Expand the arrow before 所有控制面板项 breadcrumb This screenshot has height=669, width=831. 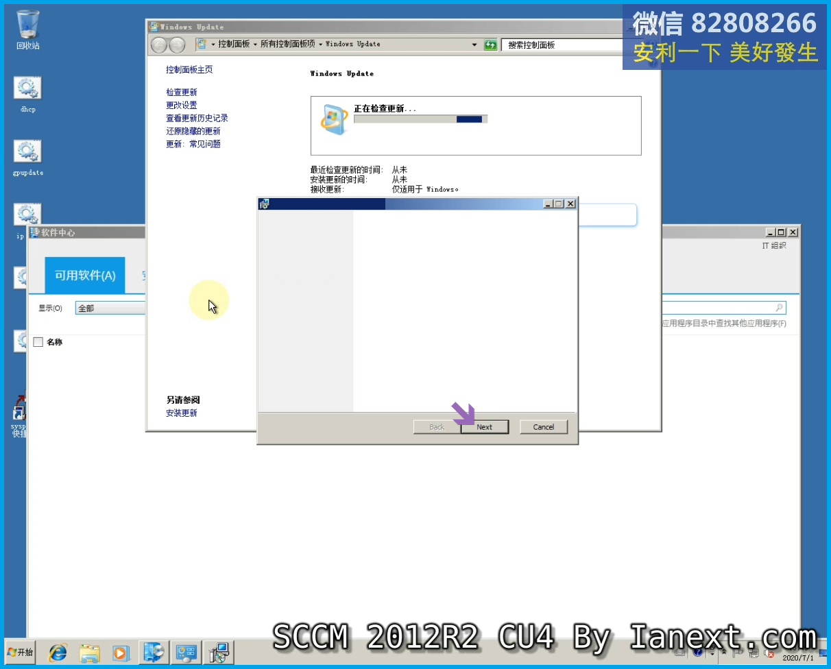pyautogui.click(x=255, y=45)
